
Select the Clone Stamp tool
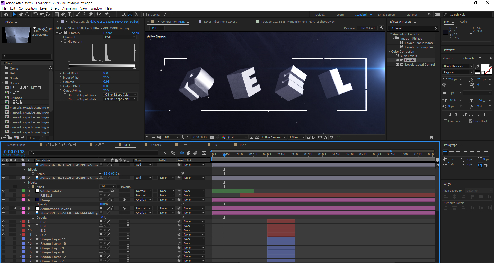tap(84, 14)
